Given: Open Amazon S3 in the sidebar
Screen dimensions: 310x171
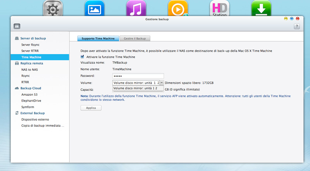Looking at the screenshot, I should [31, 94].
